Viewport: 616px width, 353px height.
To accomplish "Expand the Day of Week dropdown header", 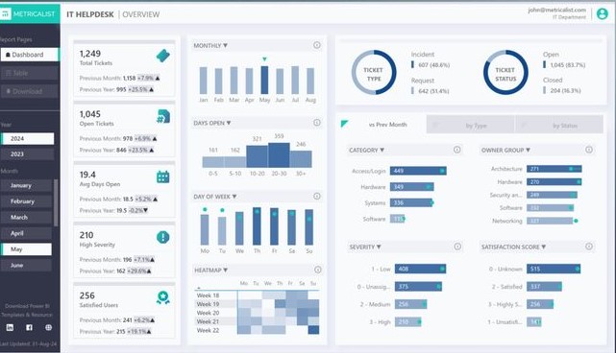I will point(215,197).
